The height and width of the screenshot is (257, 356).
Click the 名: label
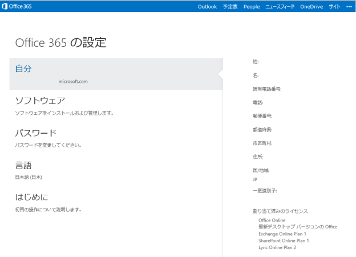point(256,75)
